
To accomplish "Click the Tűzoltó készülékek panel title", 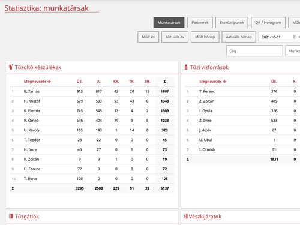I will point(38,67).
